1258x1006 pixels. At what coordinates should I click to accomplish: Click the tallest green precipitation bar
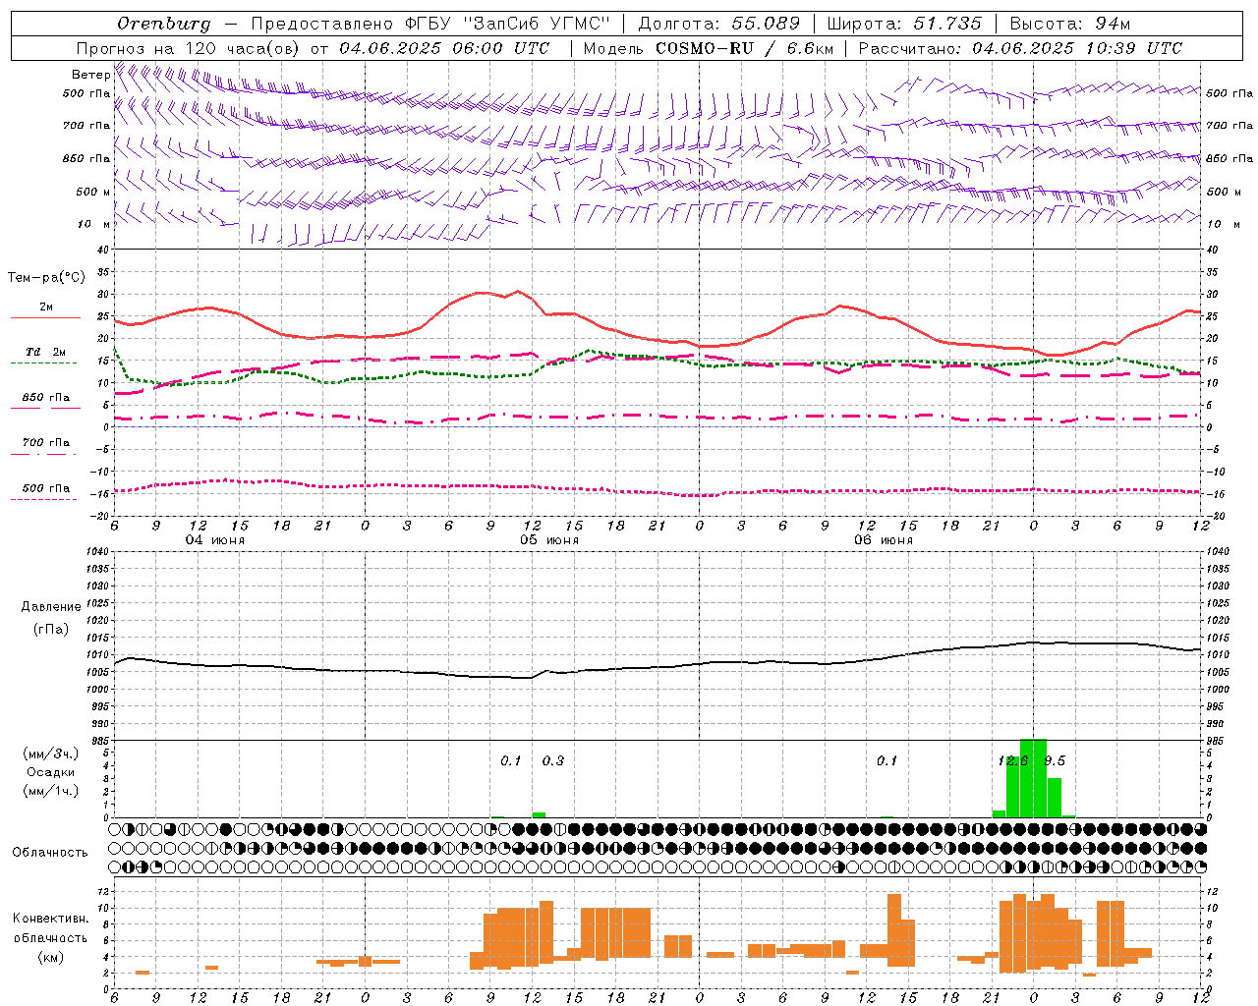(x=1034, y=778)
